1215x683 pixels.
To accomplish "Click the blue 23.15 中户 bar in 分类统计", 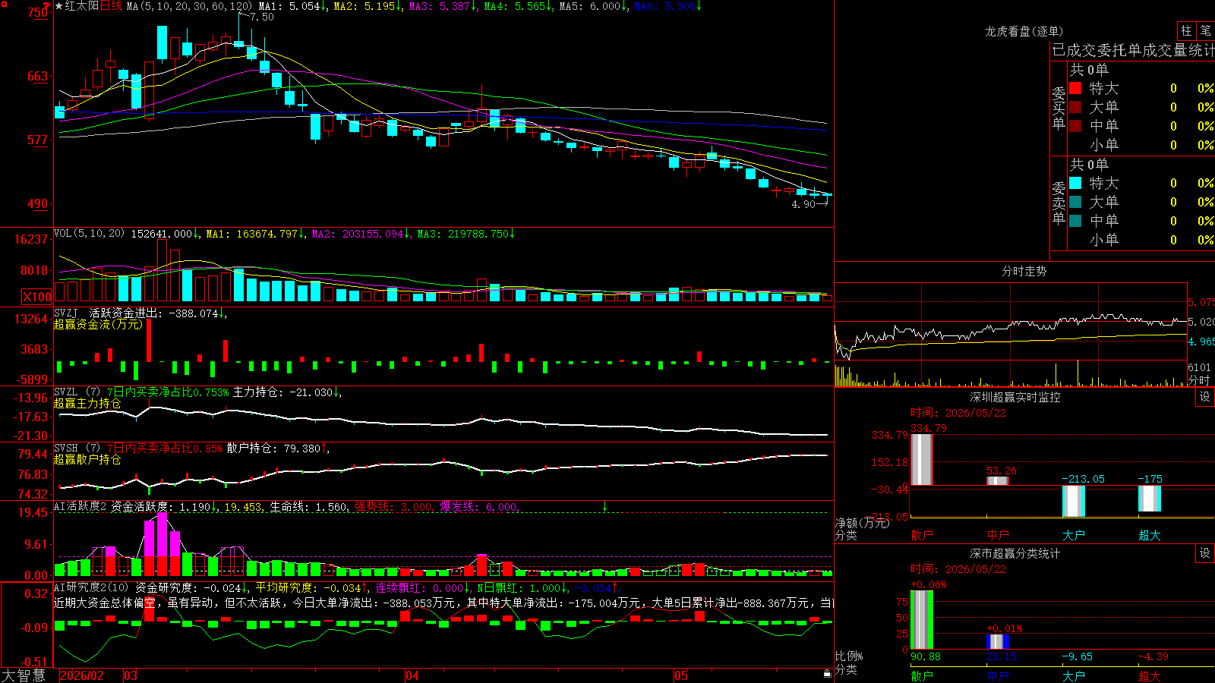I will 998,642.
